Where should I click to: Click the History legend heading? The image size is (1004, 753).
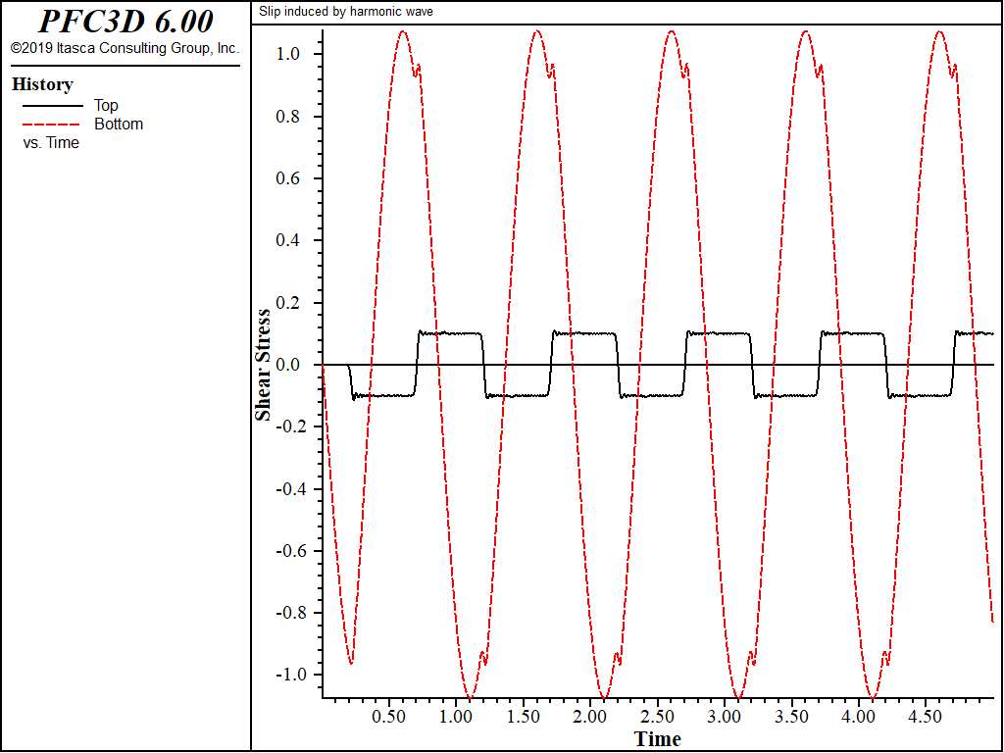pos(42,84)
